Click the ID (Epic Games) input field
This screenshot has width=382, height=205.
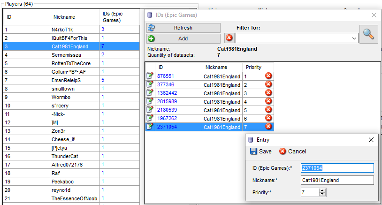pos(336,168)
